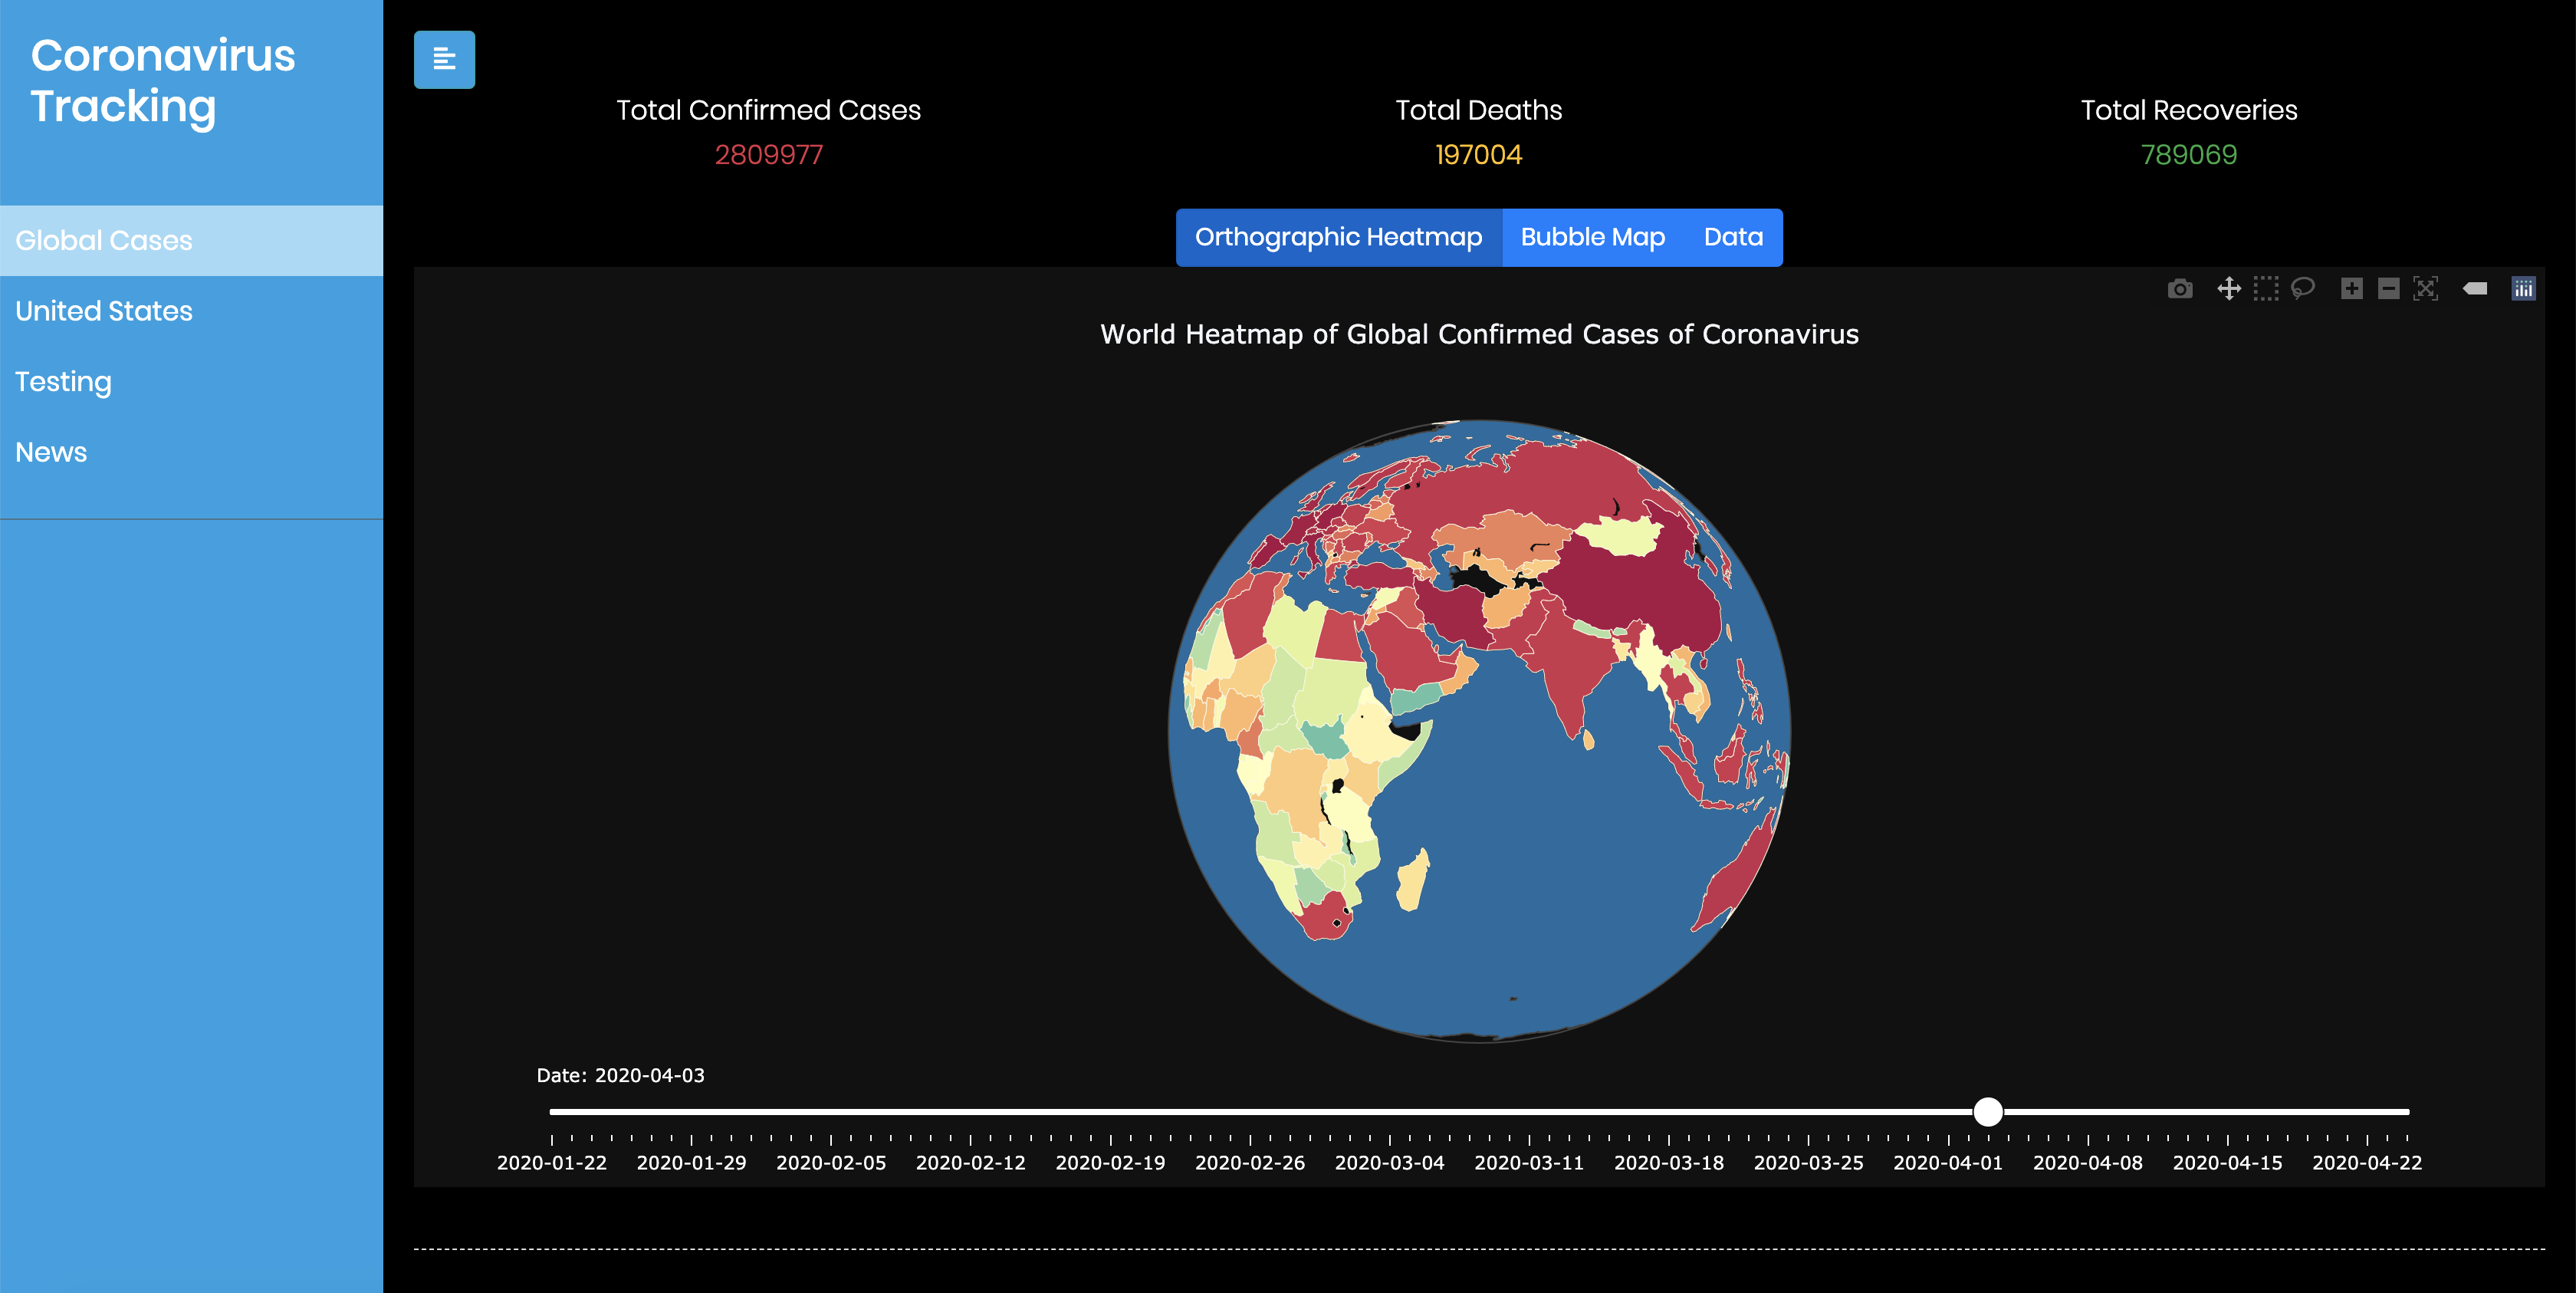This screenshot has width=2576, height=1293.
Task: Zoom out of the globe
Action: (2389, 289)
